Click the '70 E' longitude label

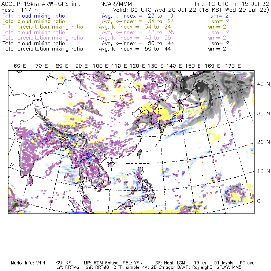41,66
